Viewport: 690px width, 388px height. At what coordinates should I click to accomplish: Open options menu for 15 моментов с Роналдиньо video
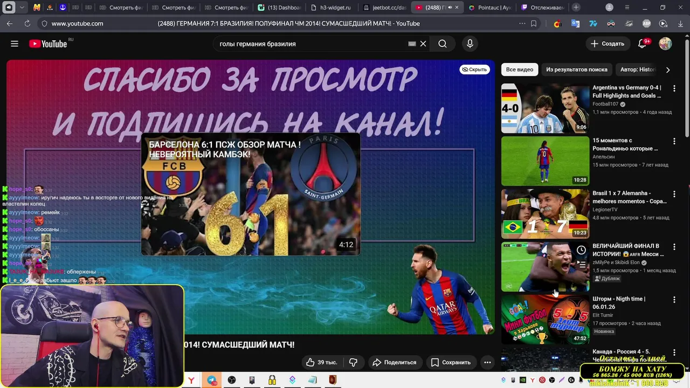tap(674, 141)
